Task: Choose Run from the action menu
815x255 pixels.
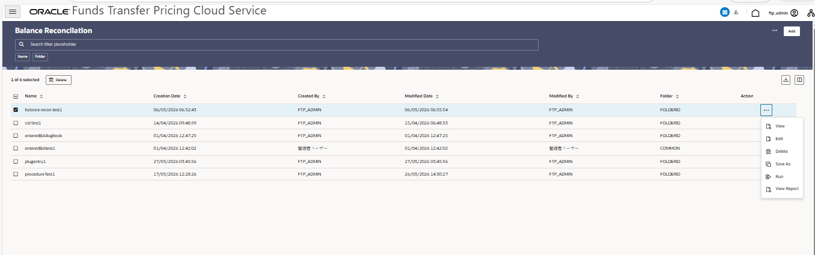Action: (x=782, y=177)
